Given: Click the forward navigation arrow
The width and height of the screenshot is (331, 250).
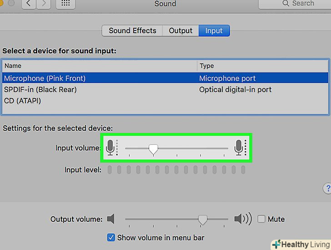Looking at the screenshot, I should coord(44,4).
